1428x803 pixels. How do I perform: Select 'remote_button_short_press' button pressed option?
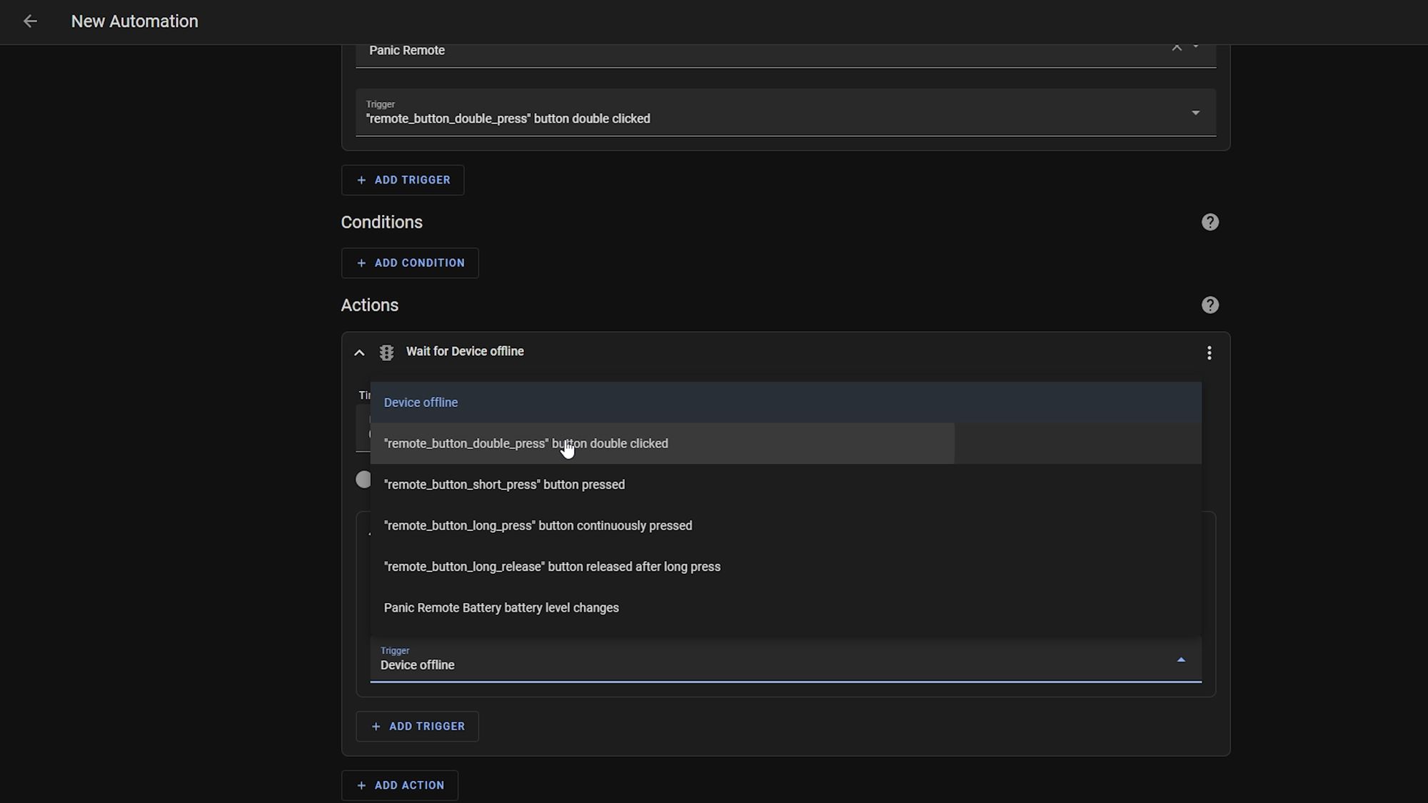point(505,485)
